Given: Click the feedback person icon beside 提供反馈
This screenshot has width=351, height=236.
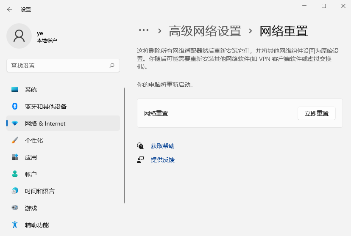Looking at the screenshot, I should point(140,160).
